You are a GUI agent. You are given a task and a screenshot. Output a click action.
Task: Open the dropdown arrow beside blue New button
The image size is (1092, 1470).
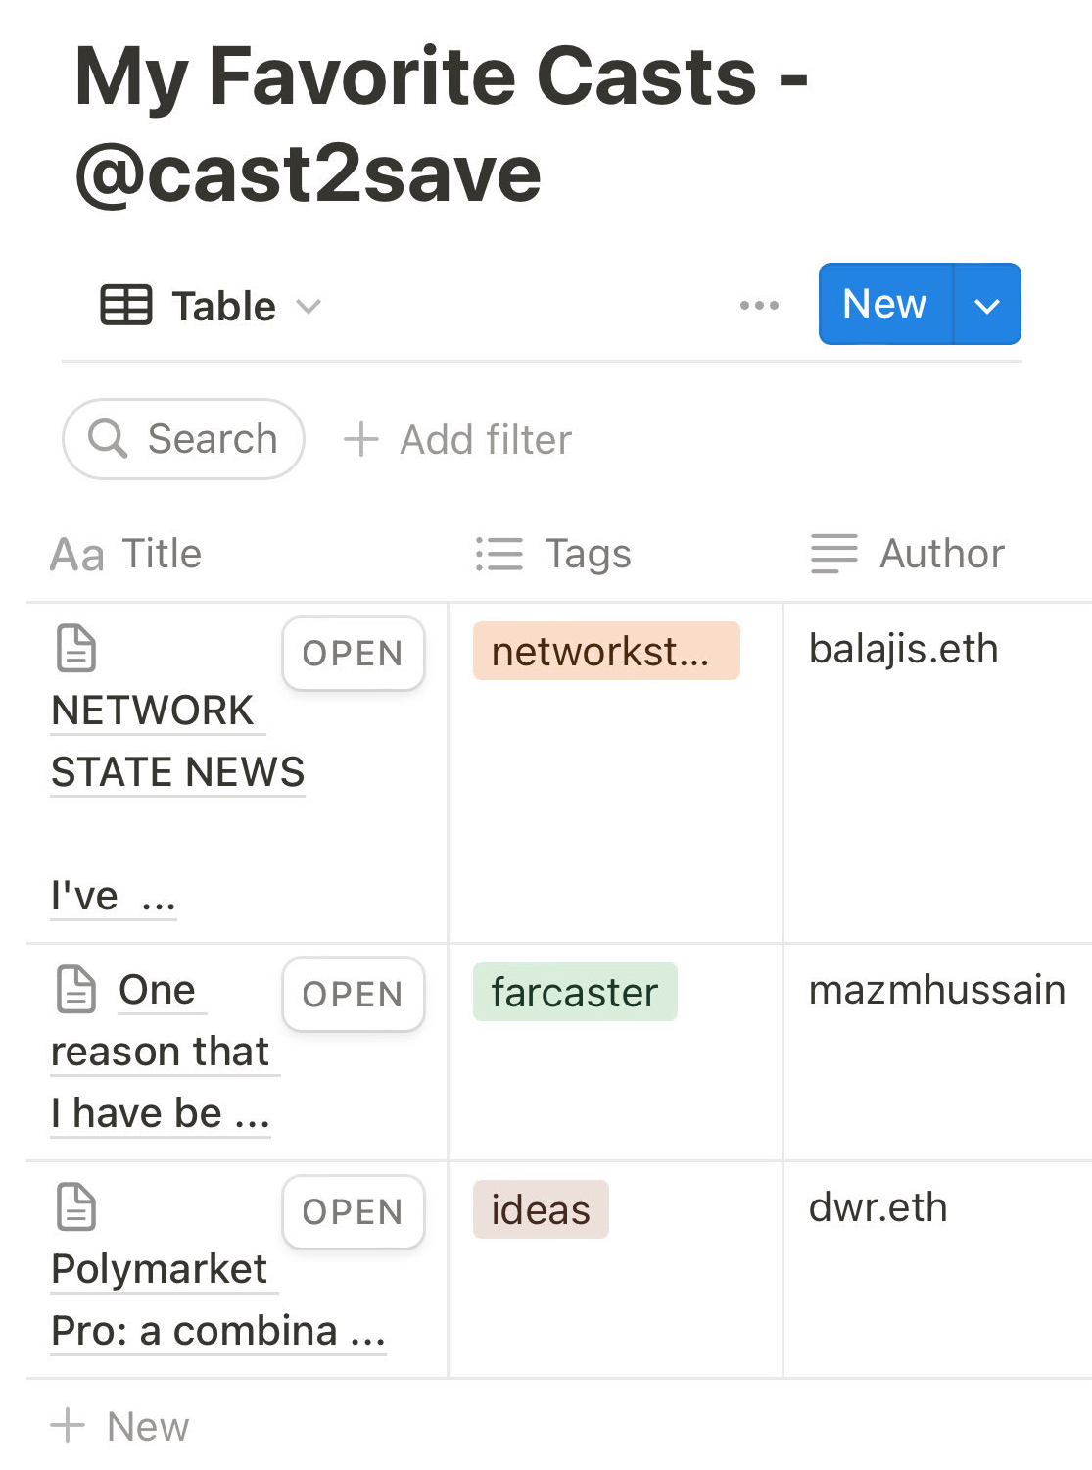coord(987,305)
